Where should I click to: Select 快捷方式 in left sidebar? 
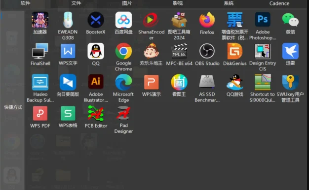[x=13, y=107]
